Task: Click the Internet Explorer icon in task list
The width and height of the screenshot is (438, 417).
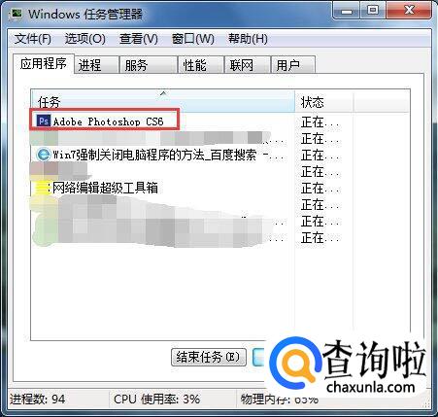Action: tap(44, 155)
